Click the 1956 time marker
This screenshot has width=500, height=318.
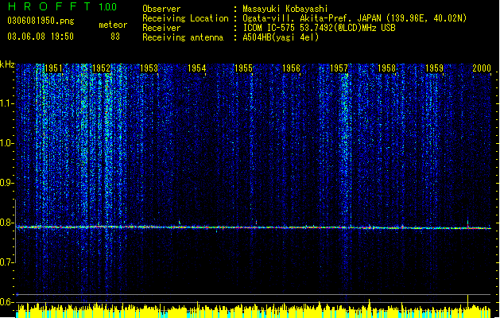tap(291, 68)
